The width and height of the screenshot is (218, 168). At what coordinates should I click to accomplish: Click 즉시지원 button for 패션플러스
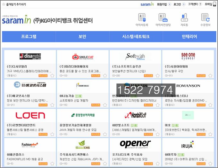[x=43, y=164]
